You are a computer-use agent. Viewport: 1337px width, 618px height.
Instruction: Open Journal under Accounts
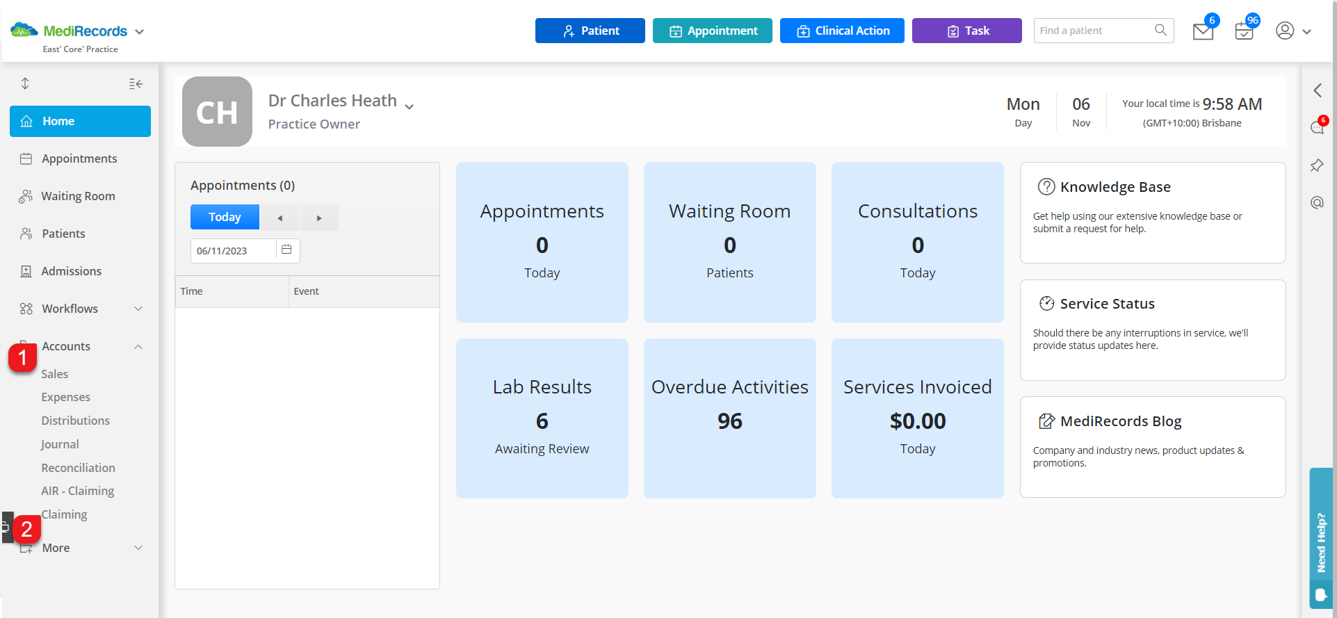60,444
